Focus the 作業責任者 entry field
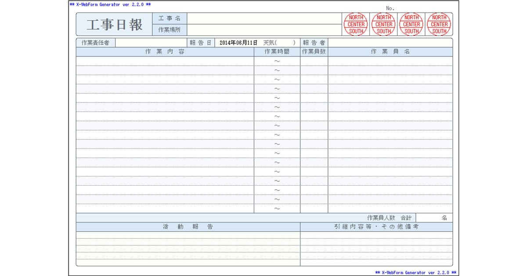Screen dimensions: 527x276 tap(150, 43)
